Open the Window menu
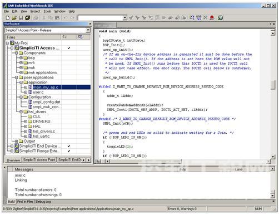This screenshot has width=279, height=214. [x=60, y=12]
